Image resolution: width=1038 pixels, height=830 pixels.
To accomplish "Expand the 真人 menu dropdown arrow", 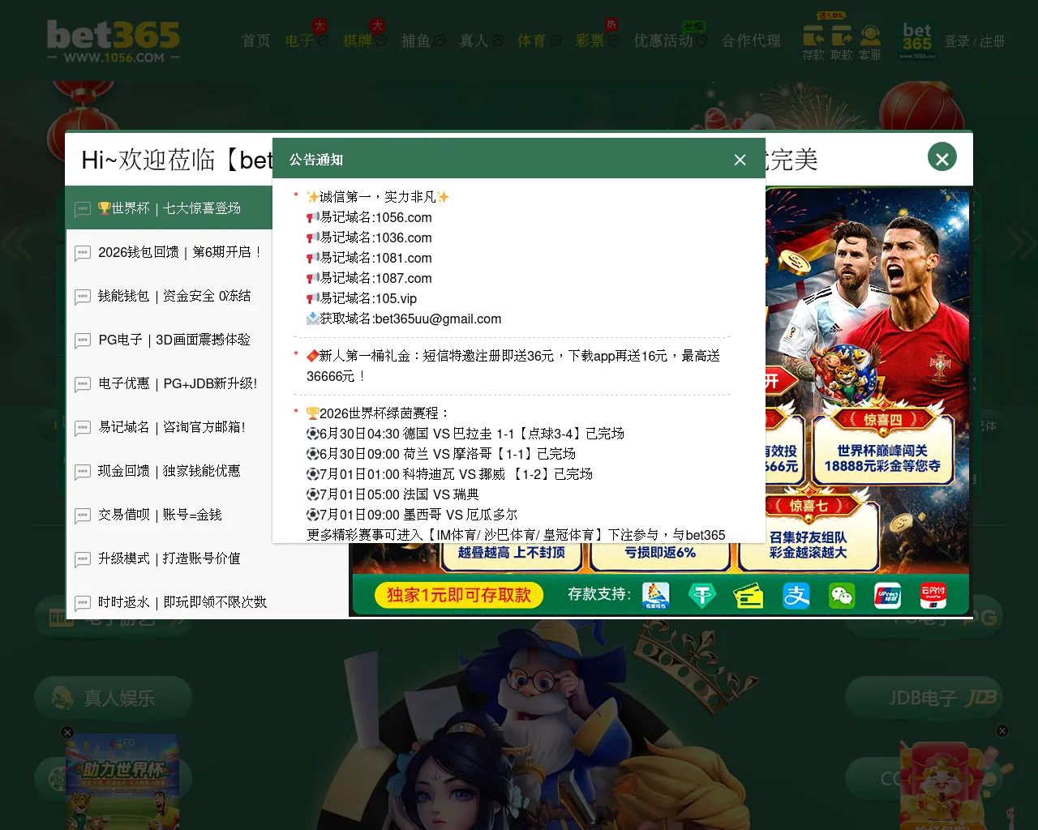I will coord(498,41).
